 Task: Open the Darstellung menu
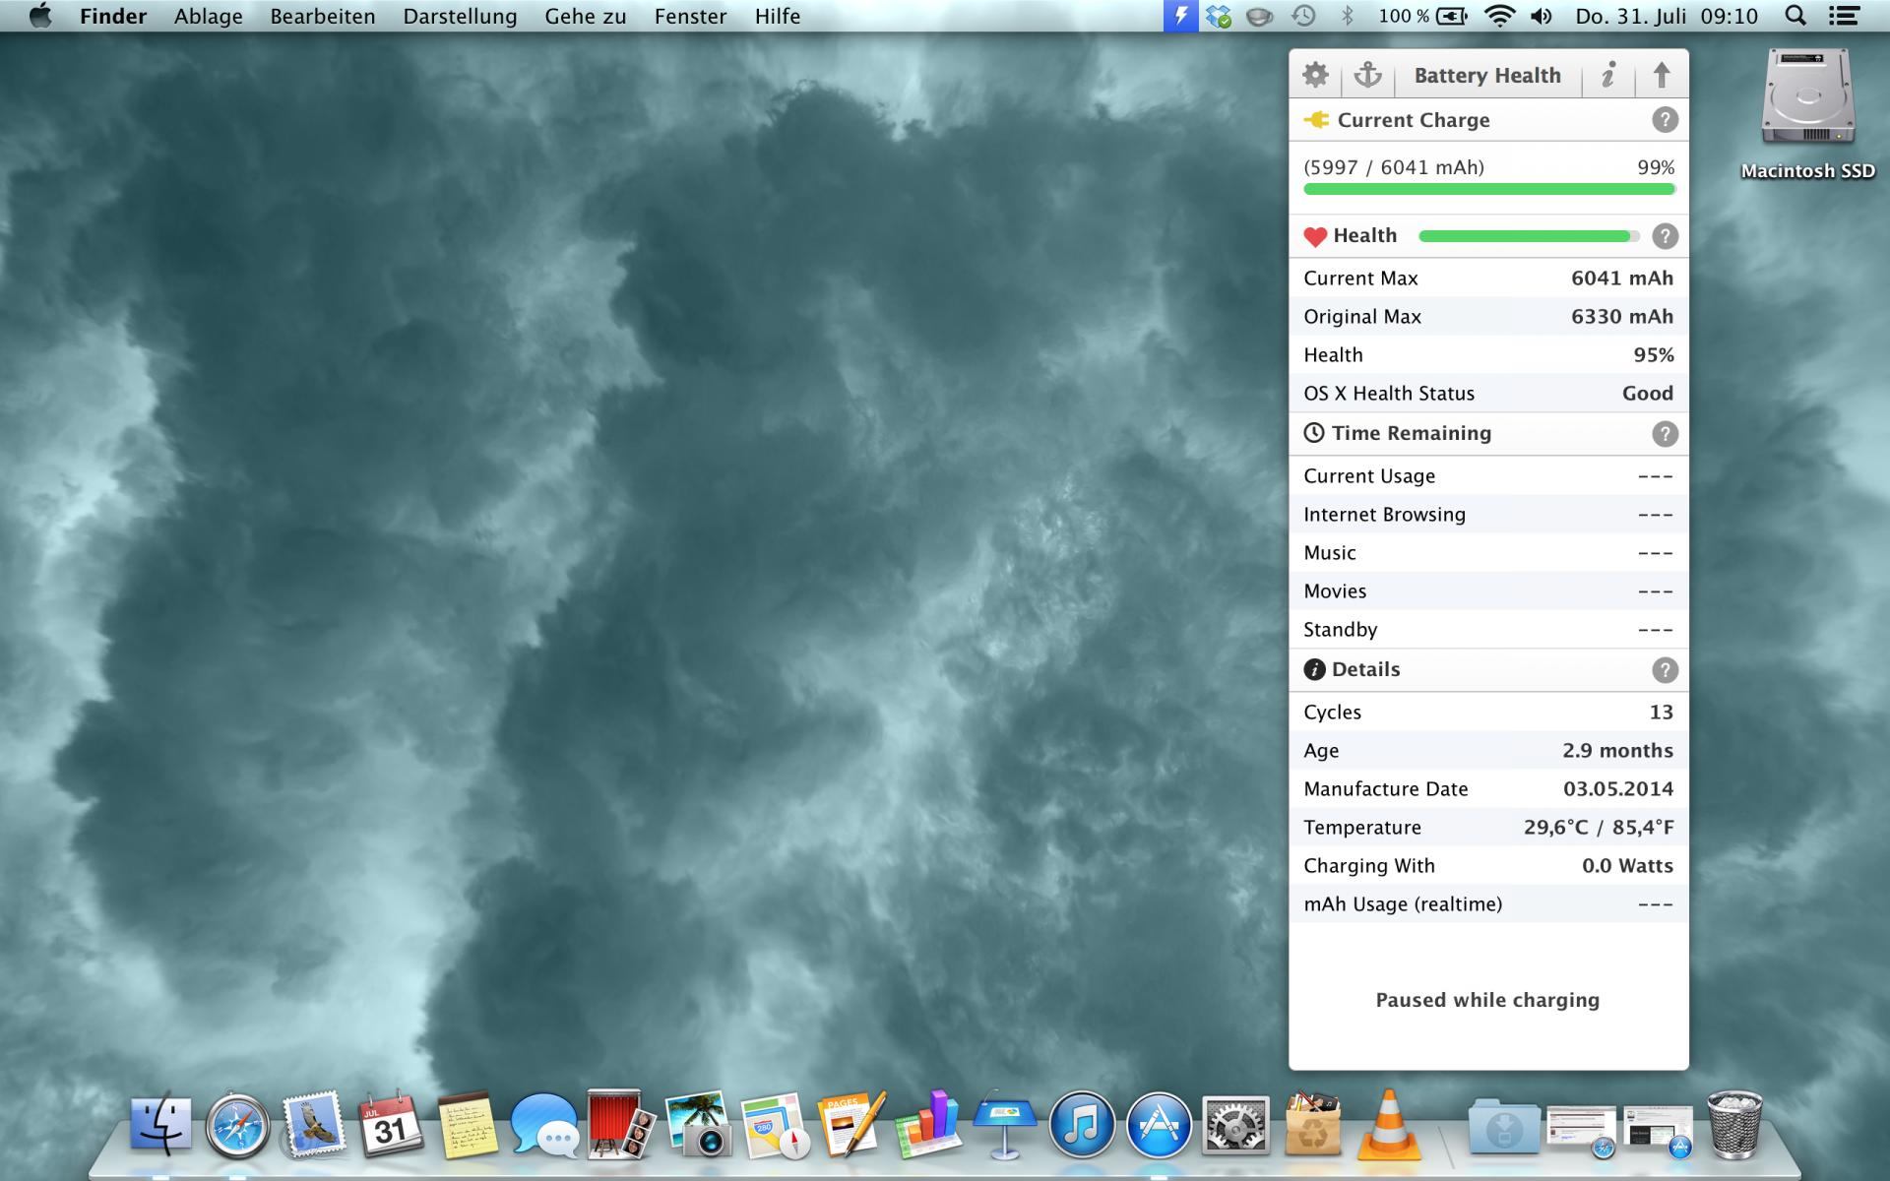pyautogui.click(x=460, y=16)
